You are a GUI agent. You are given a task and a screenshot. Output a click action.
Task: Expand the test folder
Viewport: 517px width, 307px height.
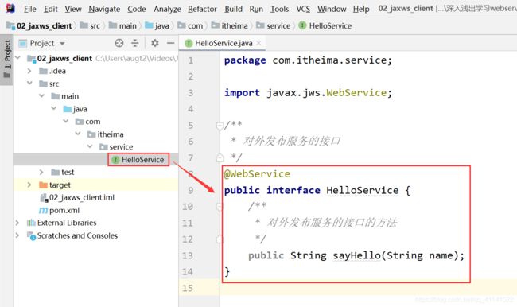(x=41, y=172)
